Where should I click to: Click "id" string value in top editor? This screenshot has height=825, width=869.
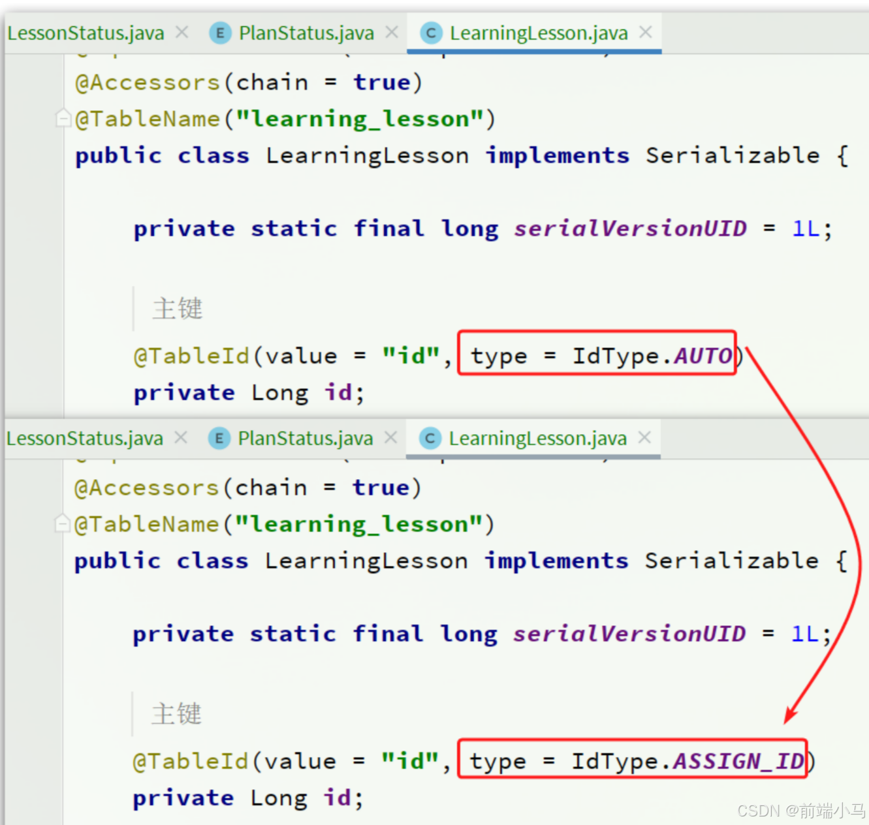tap(411, 356)
